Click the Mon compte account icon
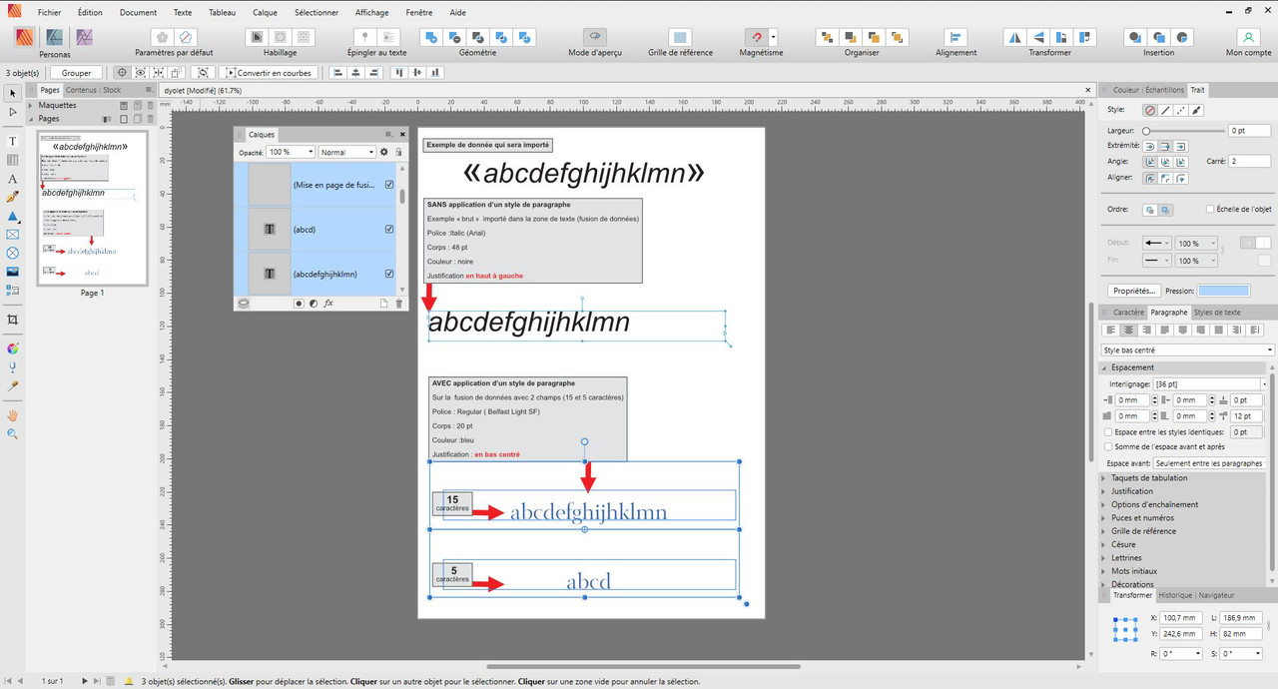The width and height of the screenshot is (1278, 689). tap(1248, 37)
